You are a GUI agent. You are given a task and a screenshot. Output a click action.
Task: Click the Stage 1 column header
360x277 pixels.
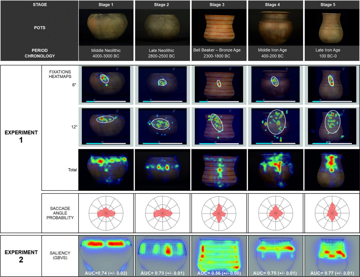106,5
